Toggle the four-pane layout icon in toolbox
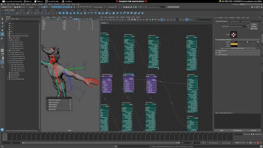This screenshot has width=263, height=148. tap(2, 54)
